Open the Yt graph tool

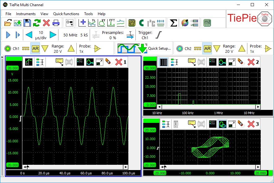point(92,23)
